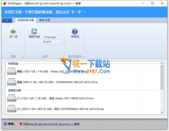The width and height of the screenshot is (169, 131).
Task: Click the drive icon for C:\ logical drive
Action: pyautogui.click(x=12, y=98)
